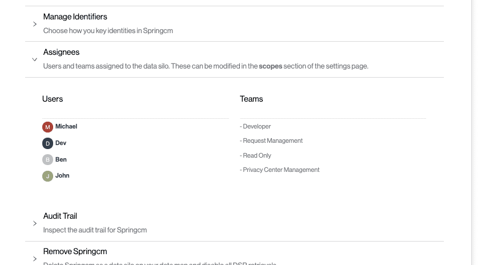The height and width of the screenshot is (265, 497).
Task: Click John's green avatar icon
Action: pyautogui.click(x=47, y=176)
